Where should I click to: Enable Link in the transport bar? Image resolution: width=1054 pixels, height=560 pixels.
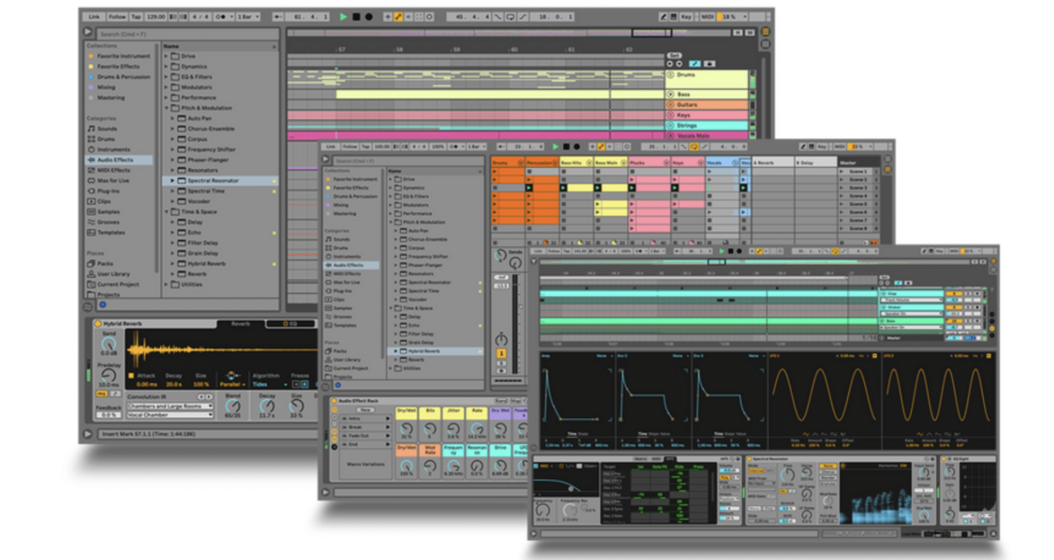94,17
